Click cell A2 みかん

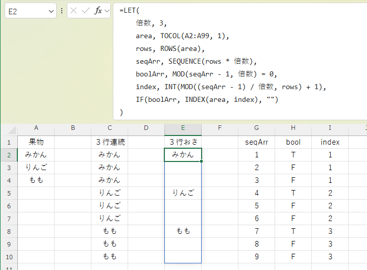tap(36, 155)
